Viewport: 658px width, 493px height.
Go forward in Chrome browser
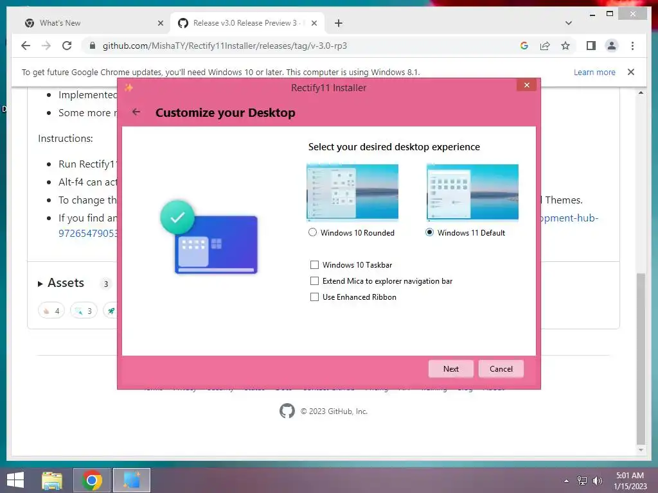coord(46,46)
